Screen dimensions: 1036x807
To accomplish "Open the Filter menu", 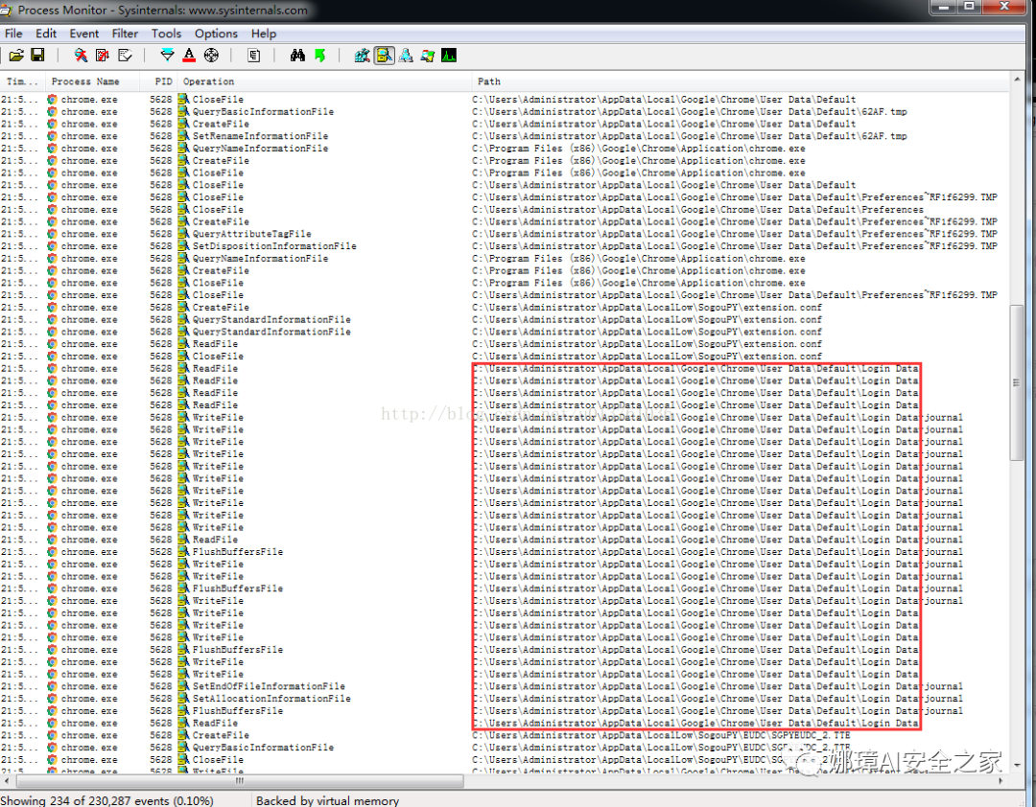I will 125,34.
